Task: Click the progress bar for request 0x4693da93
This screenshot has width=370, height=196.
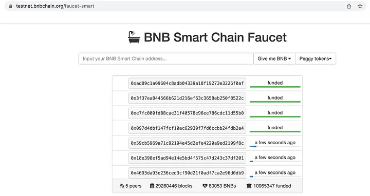Action: pos(275,177)
